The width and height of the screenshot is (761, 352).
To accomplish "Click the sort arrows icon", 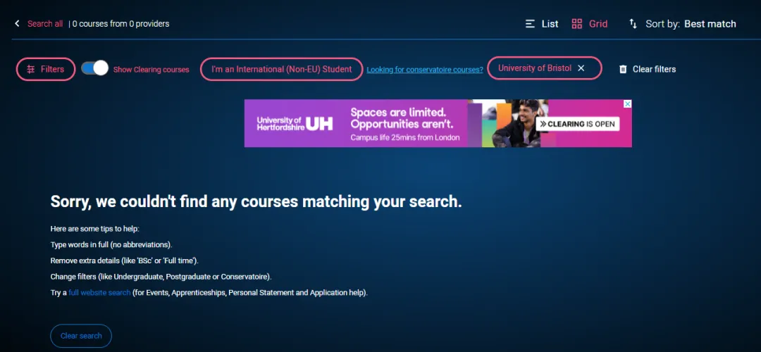I will pyautogui.click(x=633, y=24).
